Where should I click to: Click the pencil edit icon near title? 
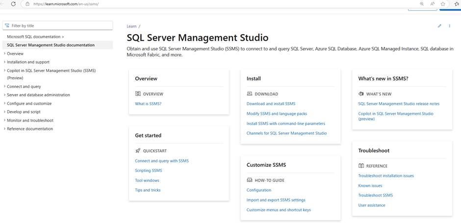point(439,26)
